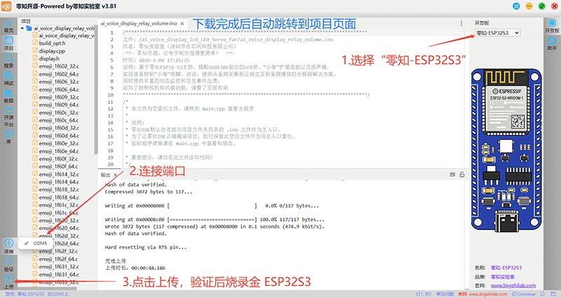Viewport: 561px width, 298px height.
Task: Open emoji_1f614_32.c file
Action: 59,174
